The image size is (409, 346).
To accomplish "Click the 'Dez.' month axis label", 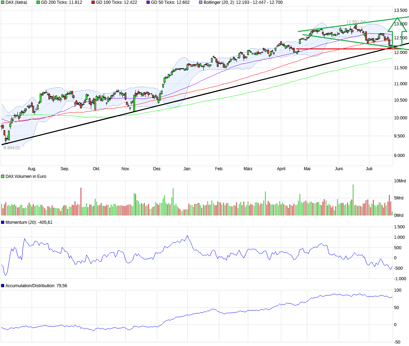I will 157,169.
